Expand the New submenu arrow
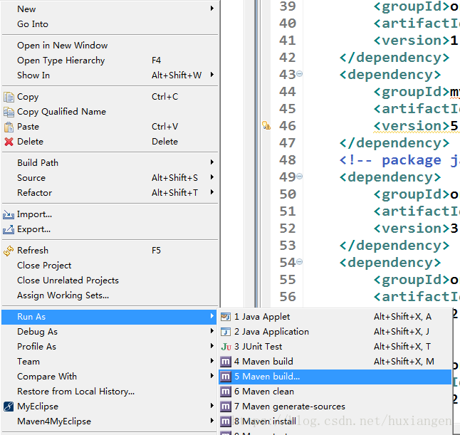 point(211,9)
